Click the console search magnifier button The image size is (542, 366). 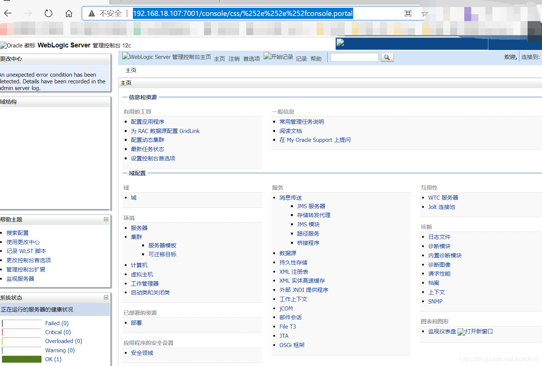tap(387, 57)
